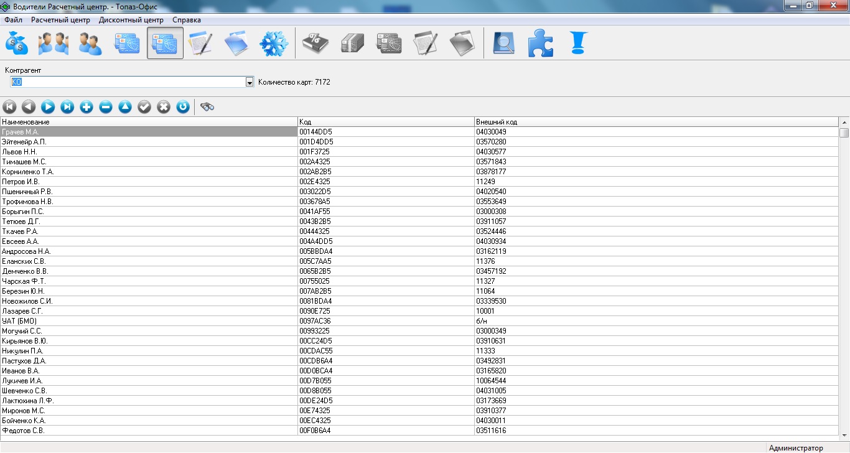Go to the next record
Screen dimensions: 850x453
click(48, 107)
